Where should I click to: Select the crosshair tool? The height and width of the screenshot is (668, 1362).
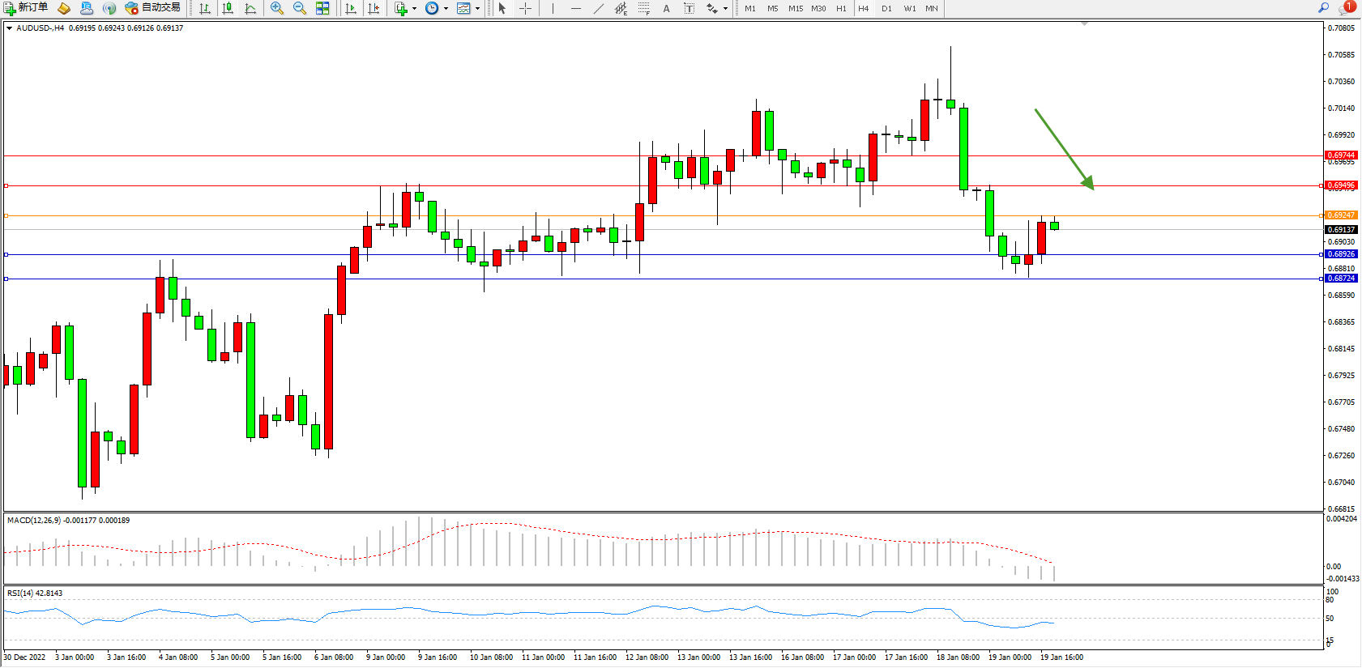525,8
